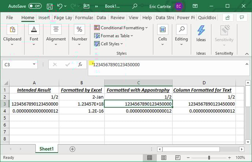Image resolution: width=252 pixels, height=162 pixels.
Task: Open the Power Pivot tab
Action: coord(186,18)
